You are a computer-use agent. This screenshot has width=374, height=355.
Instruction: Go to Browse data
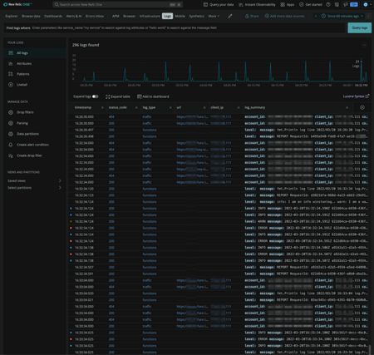coord(31,16)
